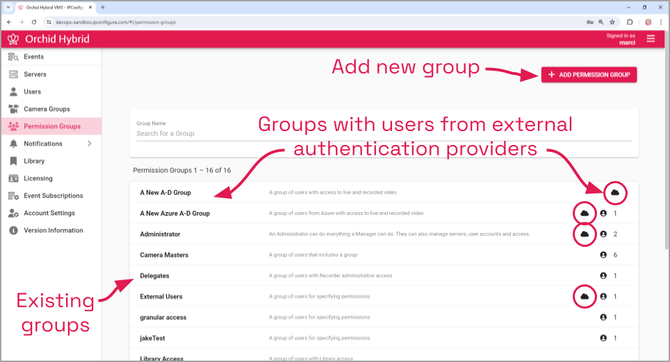
Task: Click the Search for a Group field
Action: click(x=384, y=133)
